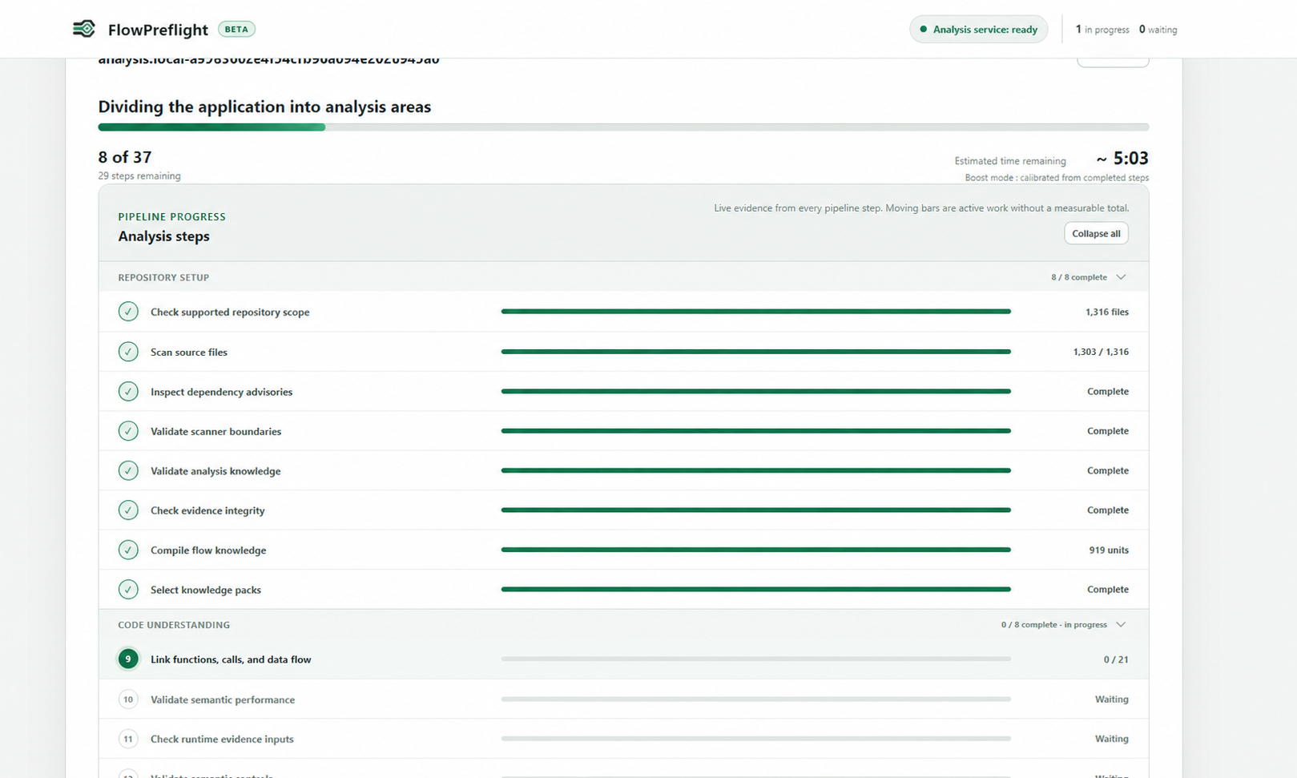The height and width of the screenshot is (778, 1297).
Task: Click the '1,303 / 1,316' value
Action: pyautogui.click(x=1101, y=352)
